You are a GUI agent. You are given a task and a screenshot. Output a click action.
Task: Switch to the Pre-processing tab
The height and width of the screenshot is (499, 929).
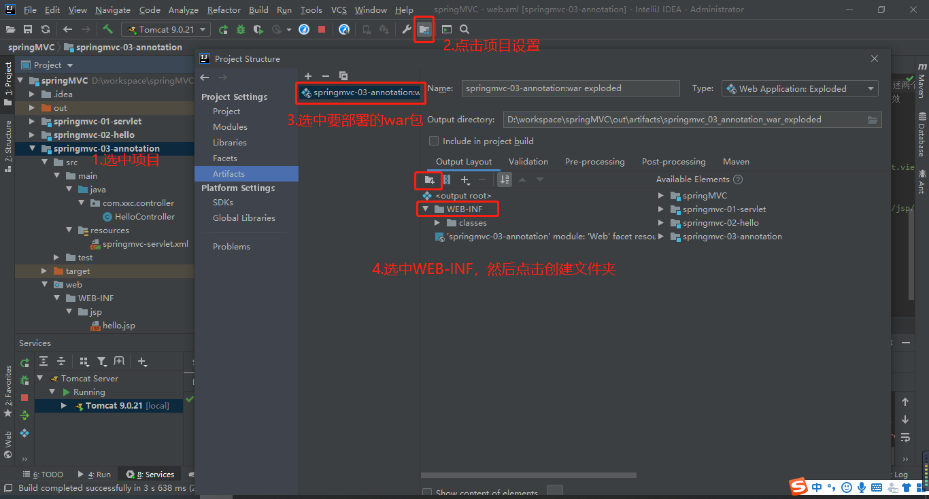[x=594, y=162]
